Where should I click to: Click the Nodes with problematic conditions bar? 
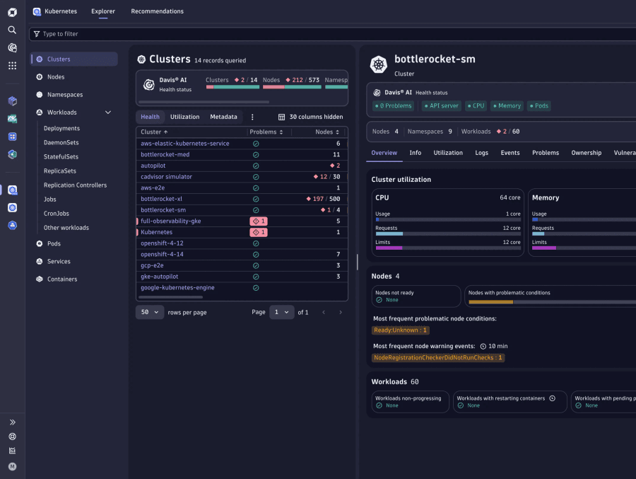552,302
